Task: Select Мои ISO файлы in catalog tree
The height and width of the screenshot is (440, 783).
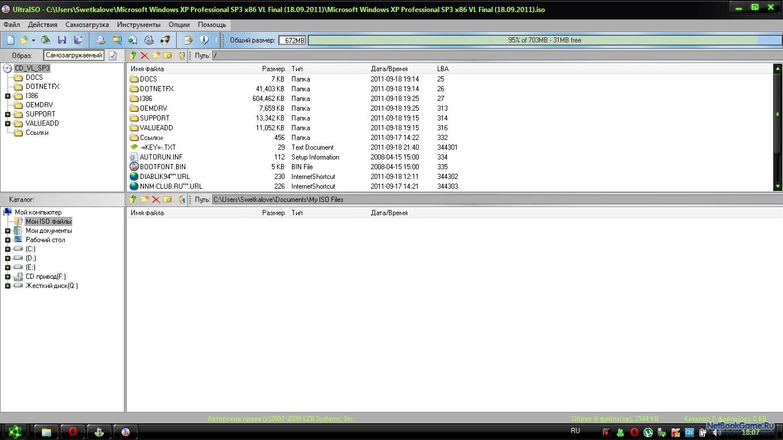Action: (49, 221)
